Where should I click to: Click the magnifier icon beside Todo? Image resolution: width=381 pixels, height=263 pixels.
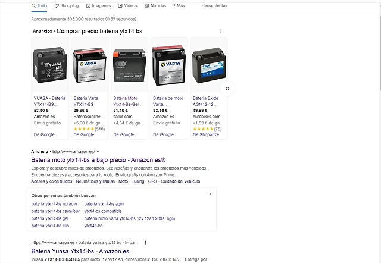point(33,5)
